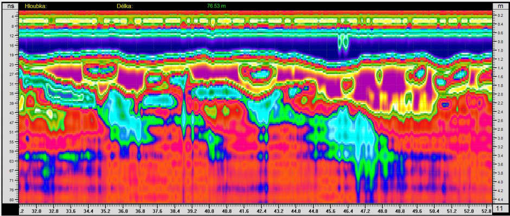Image resolution: width=510 pixels, height=216 pixels.
Task: Click the 43 mark on ns scale
Action: click(x=12, y=113)
